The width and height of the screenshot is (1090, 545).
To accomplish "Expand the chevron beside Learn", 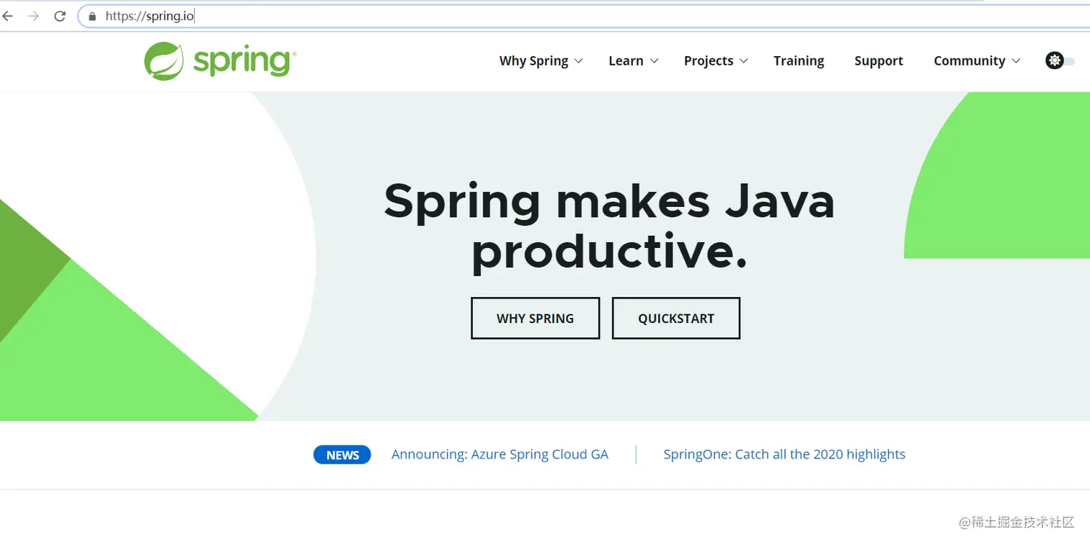I will [654, 61].
